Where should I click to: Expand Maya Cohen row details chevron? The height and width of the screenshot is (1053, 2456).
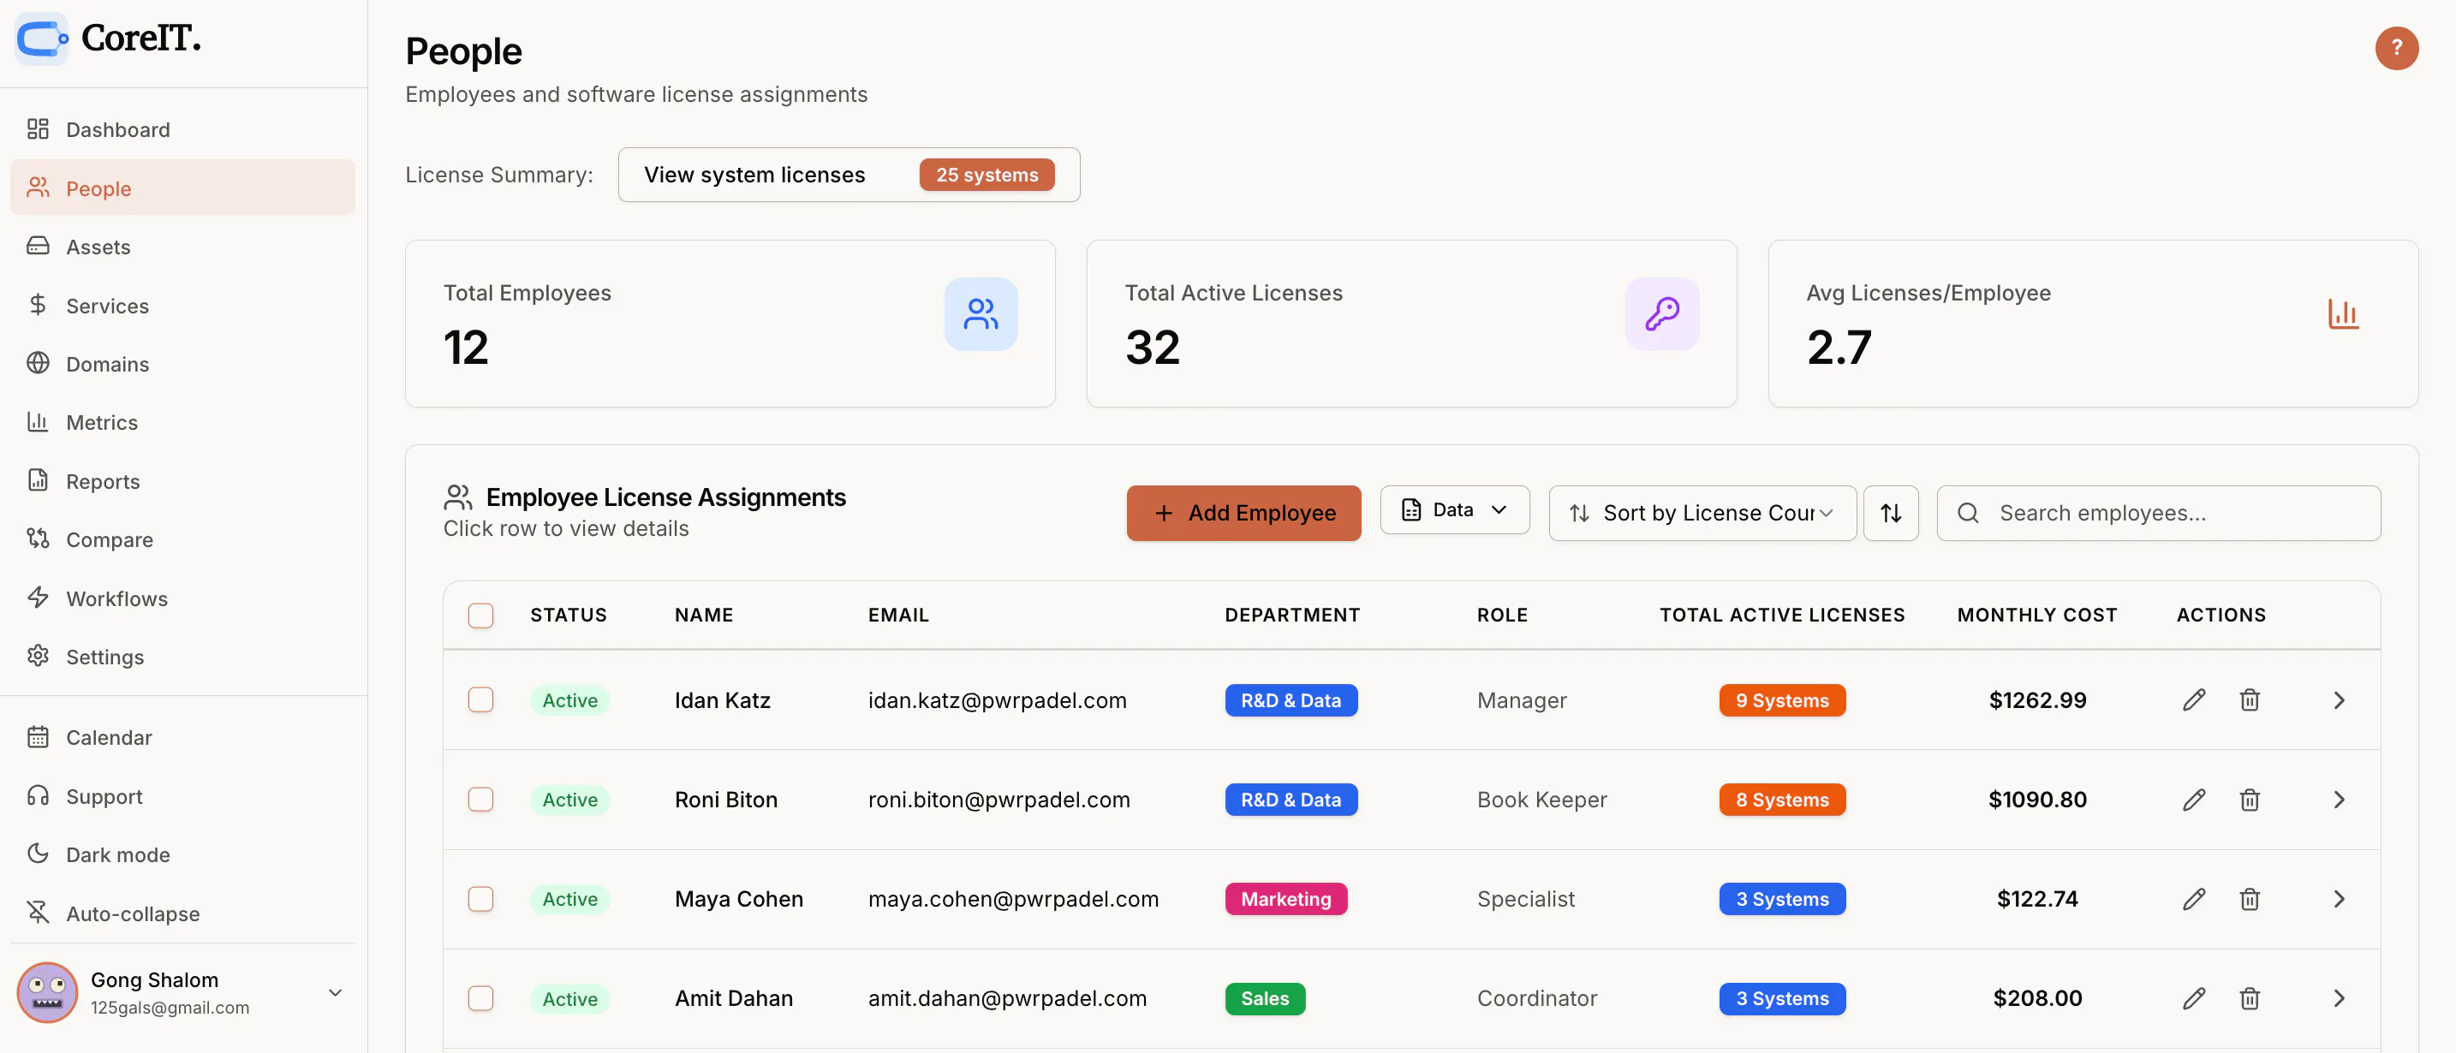click(x=2339, y=899)
